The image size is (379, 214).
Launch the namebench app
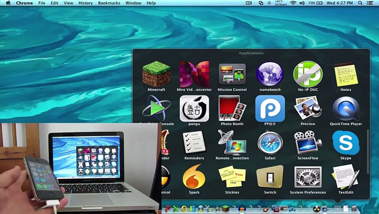[270, 74]
